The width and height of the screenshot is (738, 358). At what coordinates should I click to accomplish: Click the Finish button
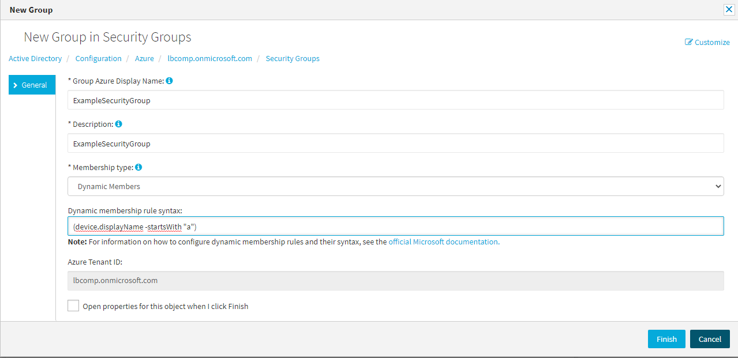point(666,339)
